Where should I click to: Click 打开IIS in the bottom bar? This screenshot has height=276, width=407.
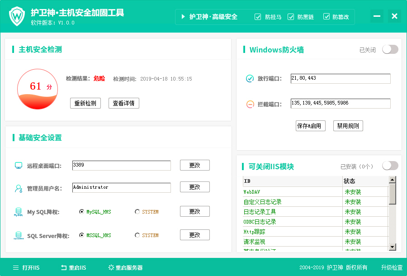tap(26, 268)
